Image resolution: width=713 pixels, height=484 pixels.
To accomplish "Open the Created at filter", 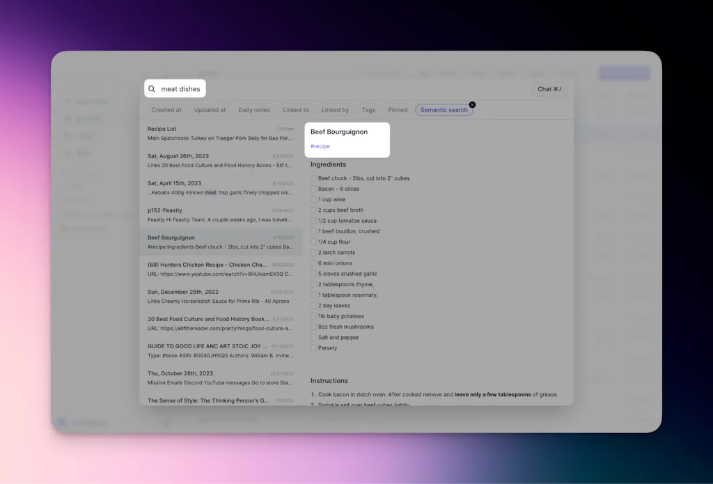I will coord(166,109).
